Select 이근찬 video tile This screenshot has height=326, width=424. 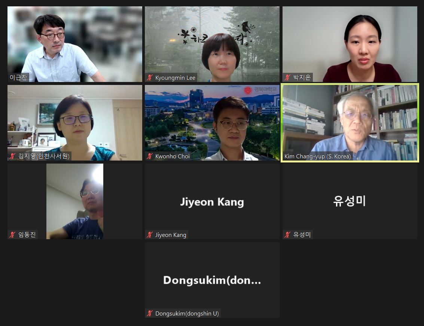[74, 44]
